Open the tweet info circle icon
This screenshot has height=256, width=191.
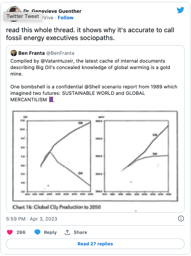[x=181, y=218]
